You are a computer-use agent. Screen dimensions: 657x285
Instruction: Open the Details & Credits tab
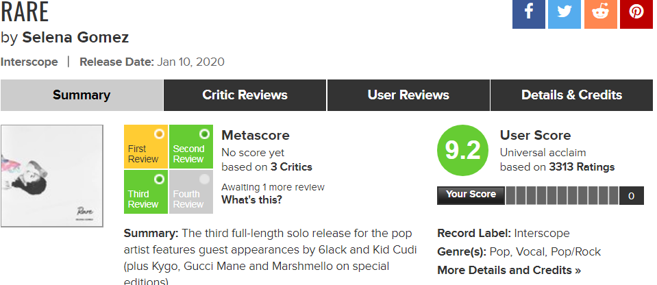tap(571, 95)
